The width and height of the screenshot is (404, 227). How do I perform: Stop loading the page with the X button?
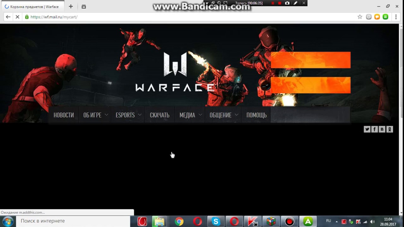coord(17,17)
